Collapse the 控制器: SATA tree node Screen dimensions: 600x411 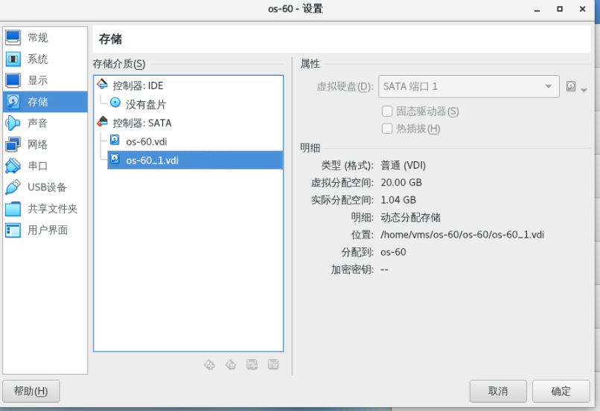[141, 123]
